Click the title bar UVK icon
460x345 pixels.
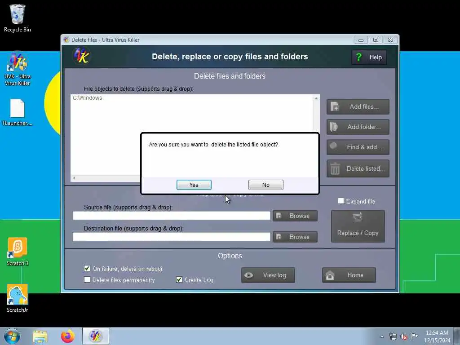(66, 40)
